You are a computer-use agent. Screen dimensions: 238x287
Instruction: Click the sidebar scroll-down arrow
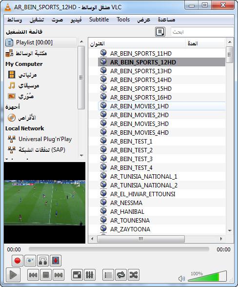tap(81, 155)
